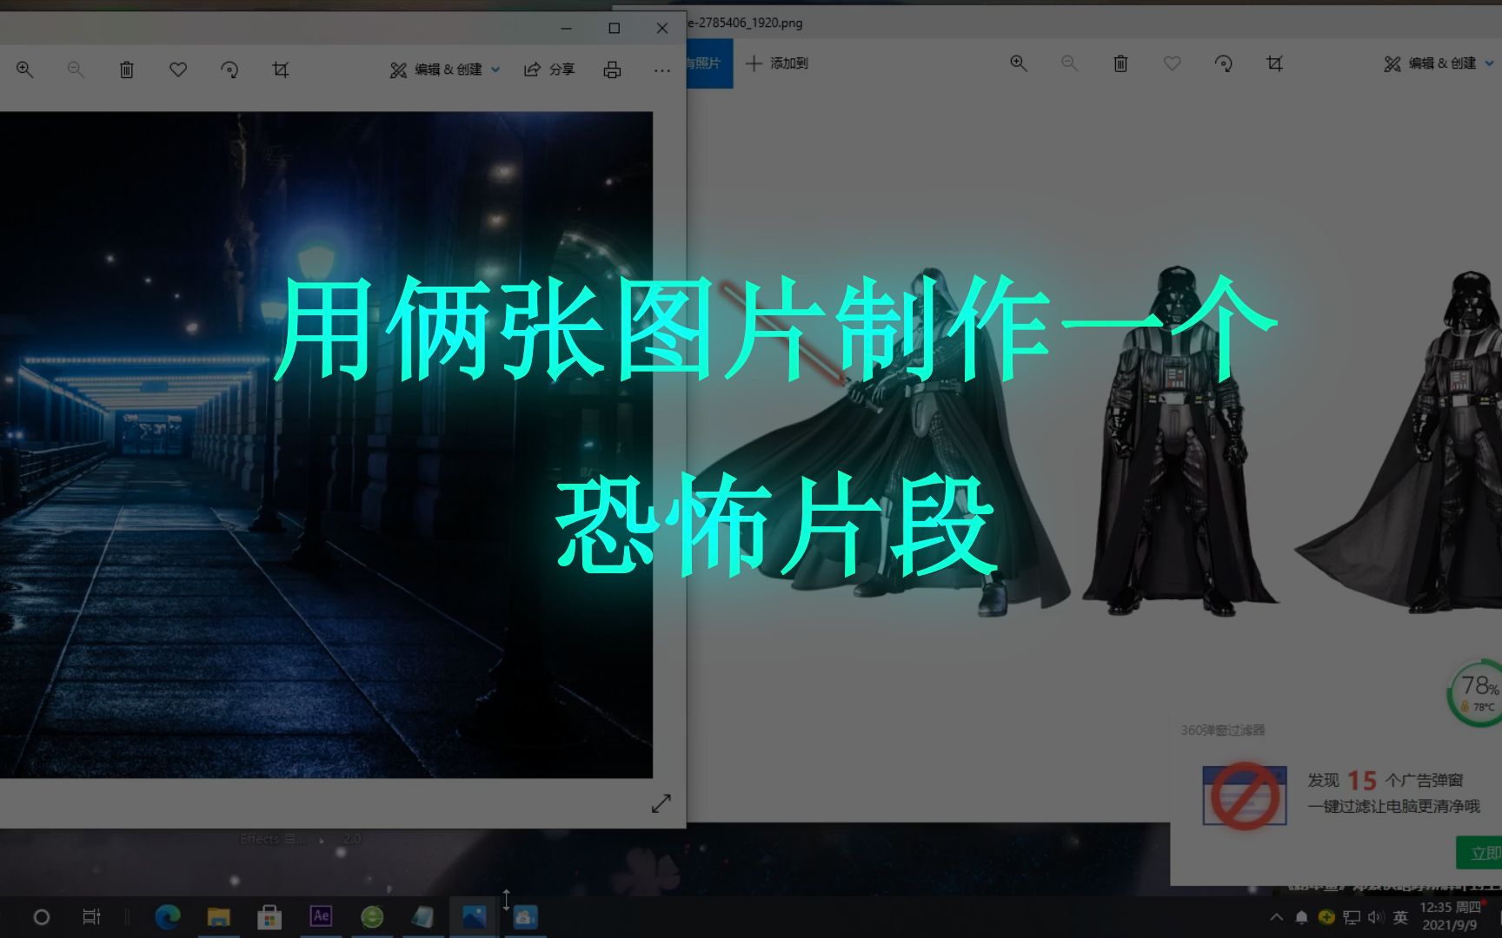This screenshot has width=1502, height=938.
Task: Switch to Photos app on taskbar
Action: 475,917
